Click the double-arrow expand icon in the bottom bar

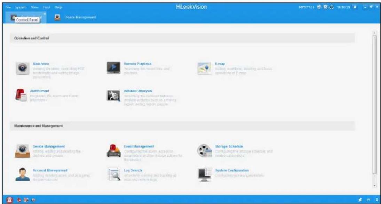tap(376, 200)
